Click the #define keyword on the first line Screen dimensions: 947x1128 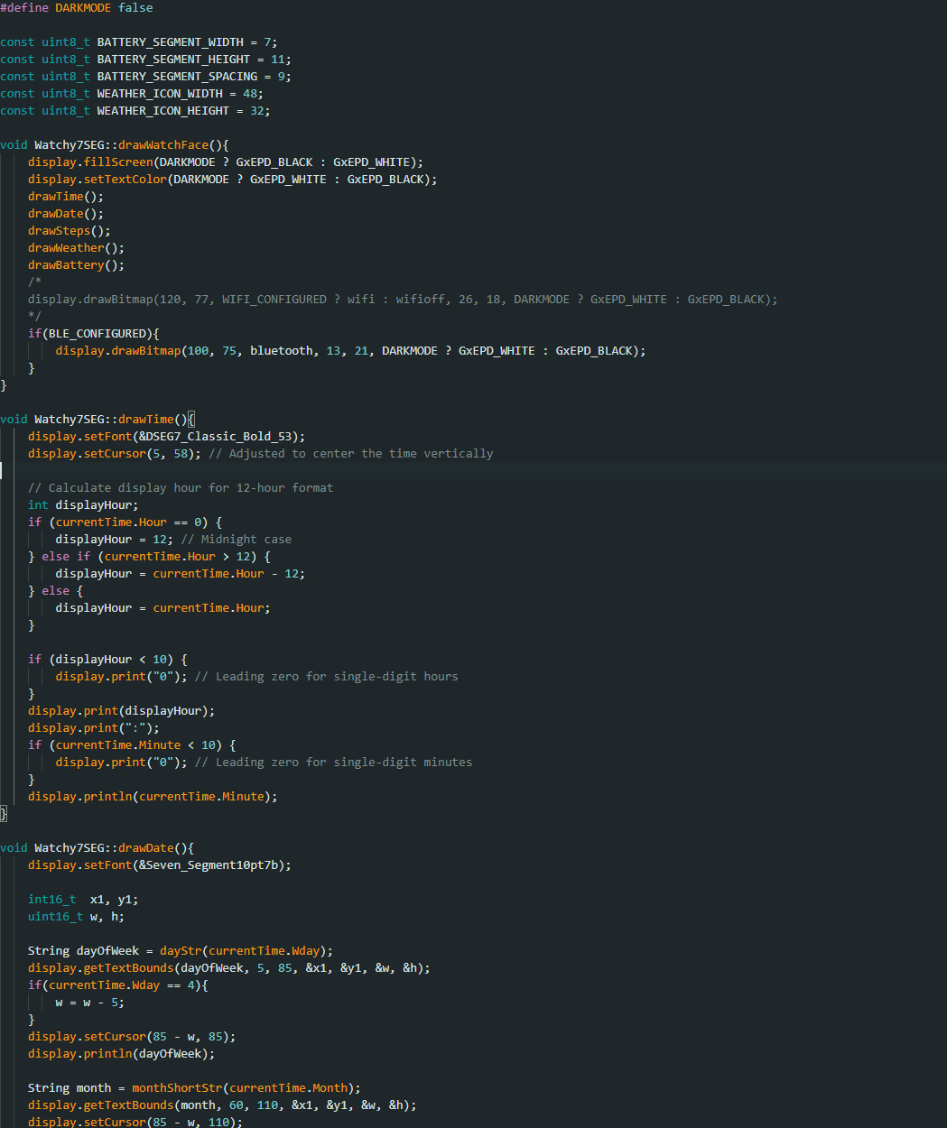click(24, 8)
